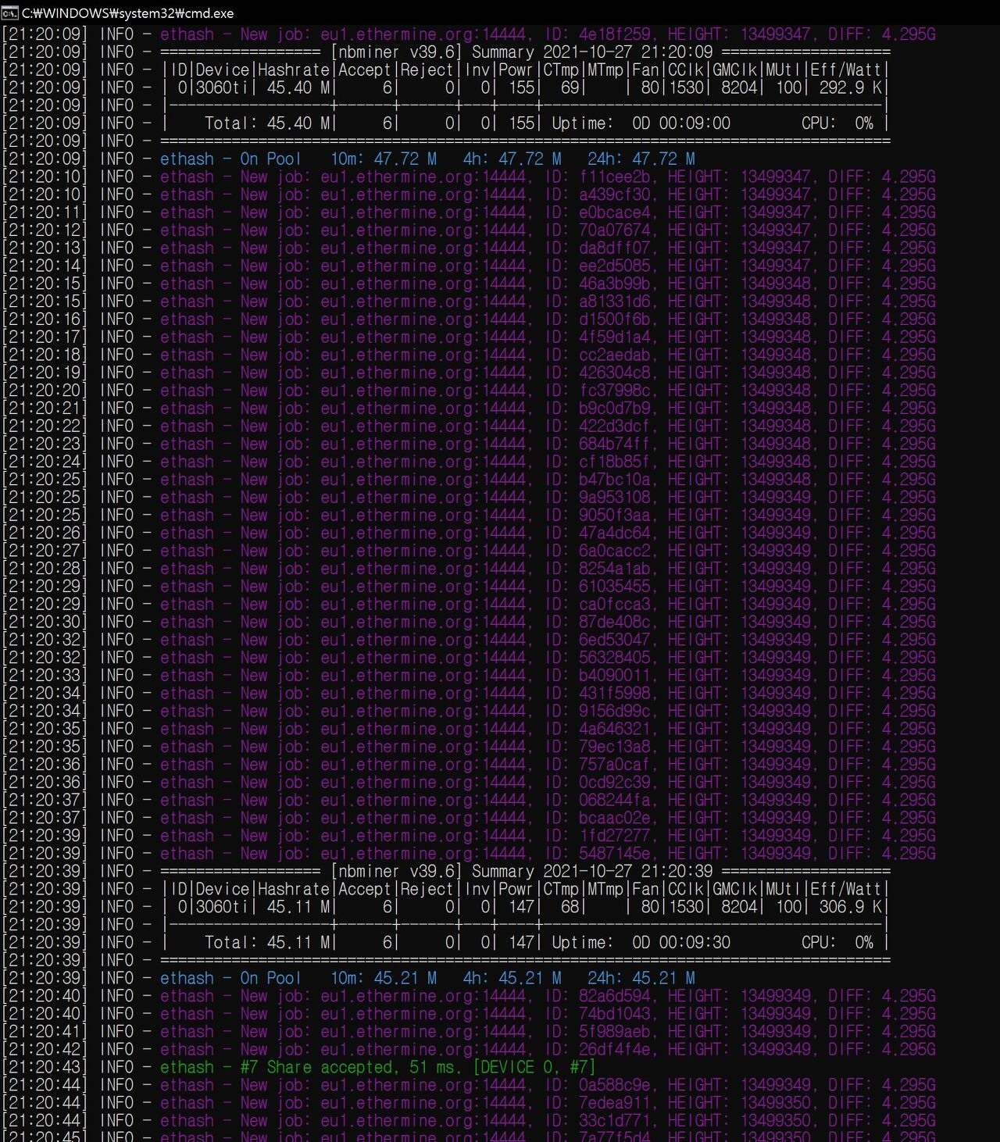Click the job line with ID ee2d5085
The height and width of the screenshot is (1142, 1000).
coord(469,266)
